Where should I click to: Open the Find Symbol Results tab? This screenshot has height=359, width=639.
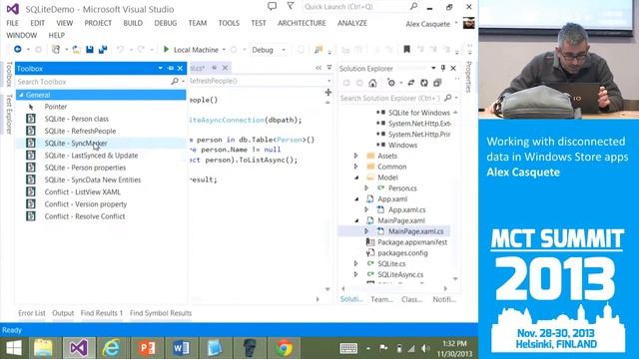click(x=161, y=313)
